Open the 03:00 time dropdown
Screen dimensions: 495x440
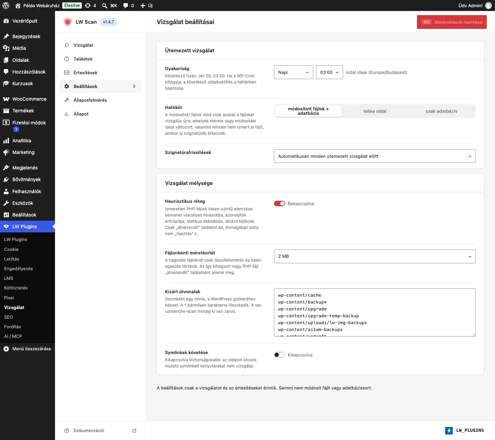tap(329, 72)
